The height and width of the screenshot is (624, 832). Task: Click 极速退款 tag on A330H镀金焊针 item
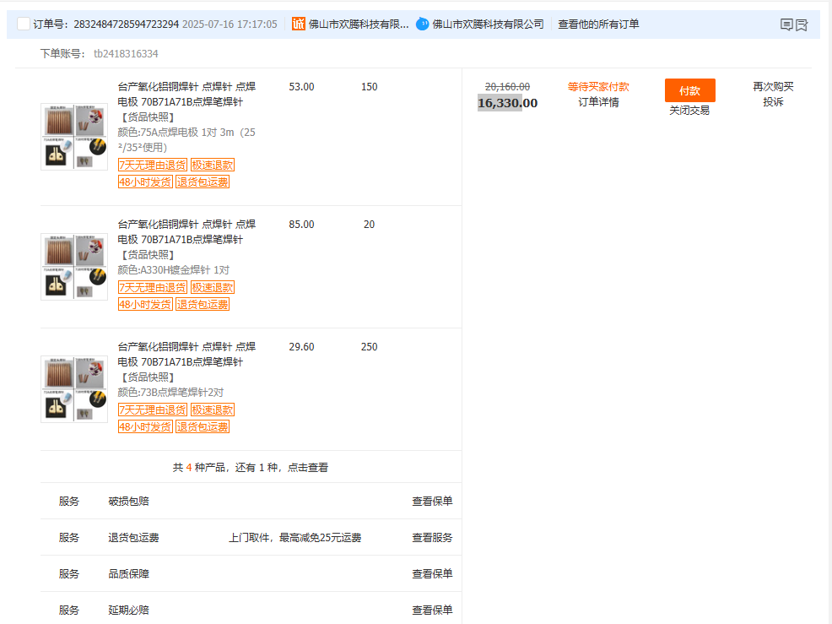click(x=213, y=287)
